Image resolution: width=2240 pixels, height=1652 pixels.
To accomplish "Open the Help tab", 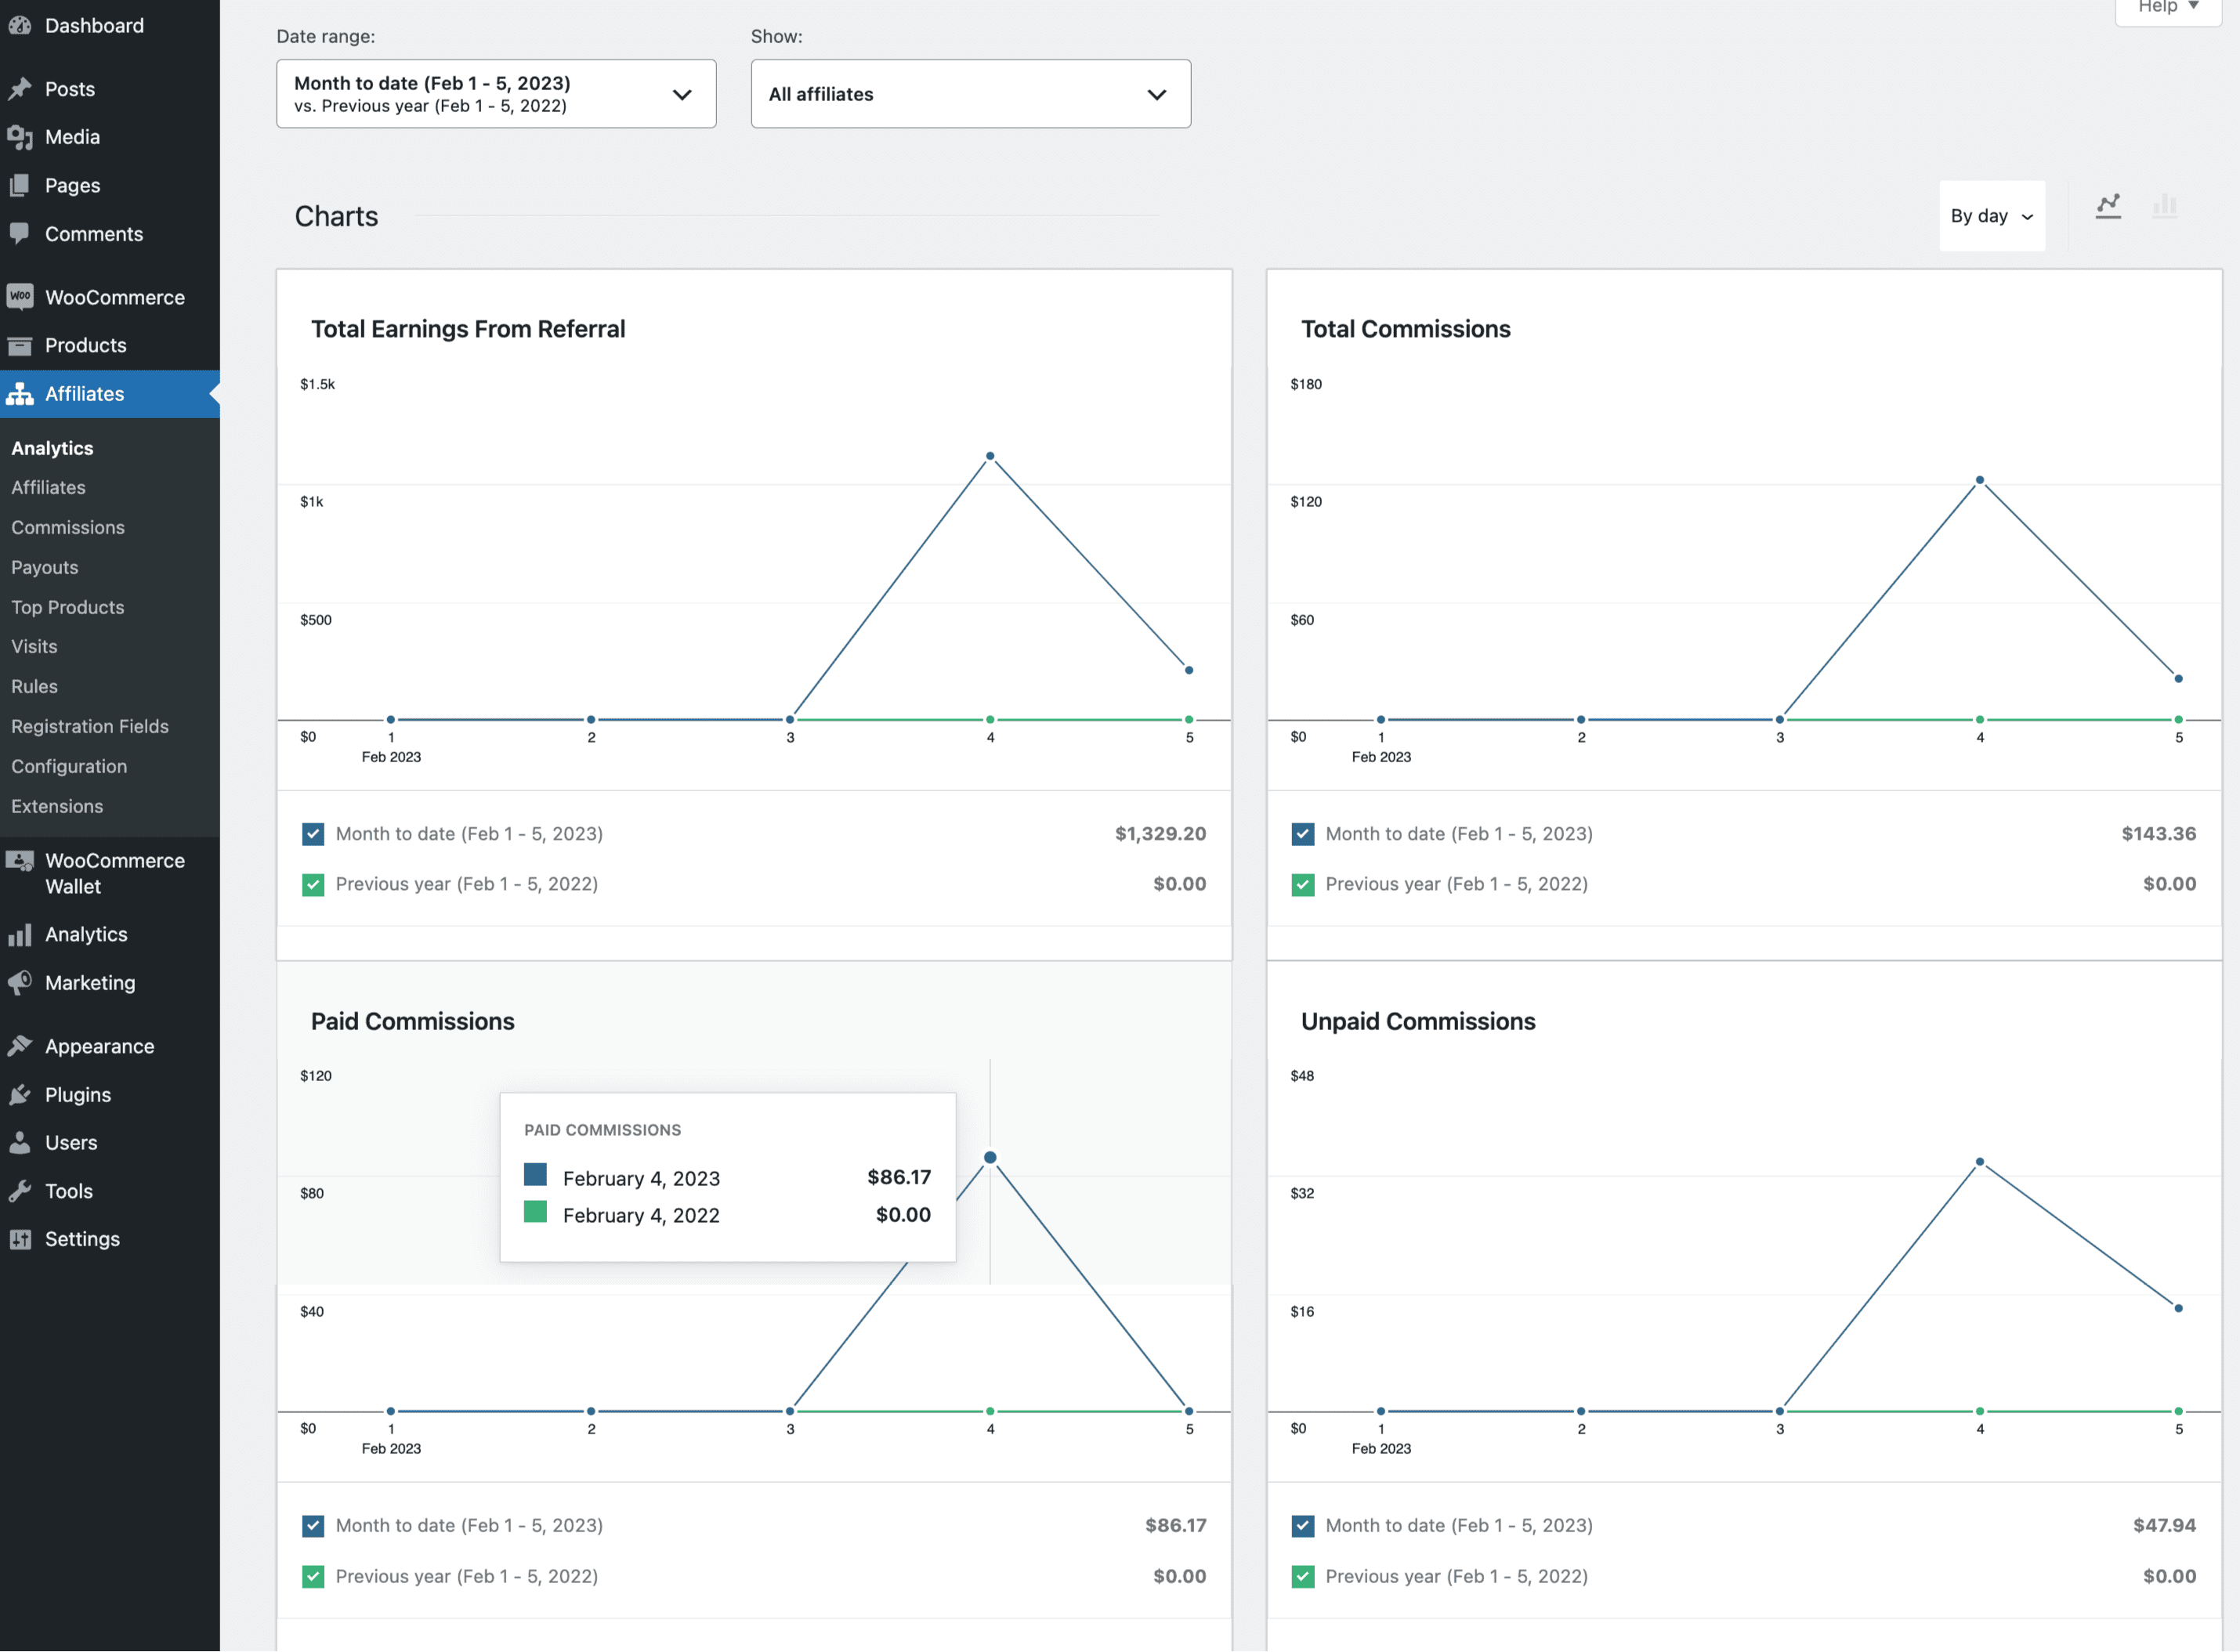I will point(2166,8).
